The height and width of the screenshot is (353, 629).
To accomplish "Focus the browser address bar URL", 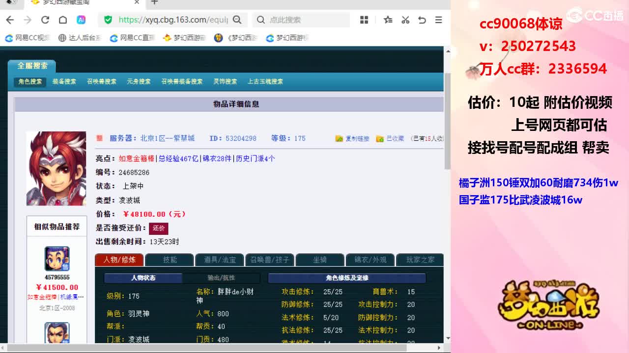I will [x=173, y=20].
